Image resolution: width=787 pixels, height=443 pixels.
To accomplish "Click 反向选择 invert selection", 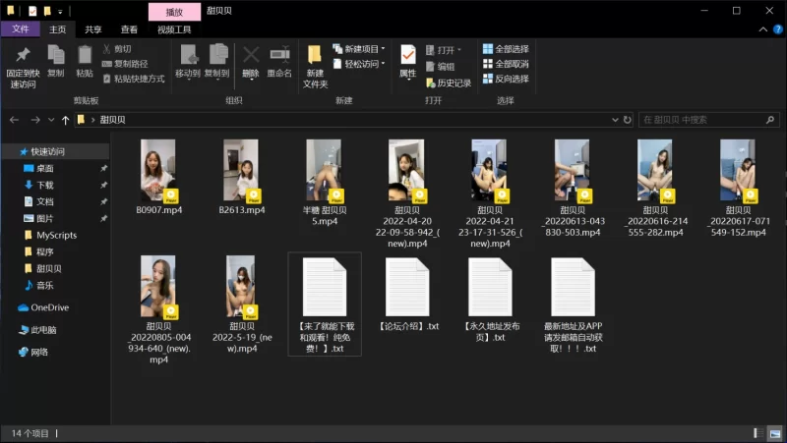I will pos(505,79).
